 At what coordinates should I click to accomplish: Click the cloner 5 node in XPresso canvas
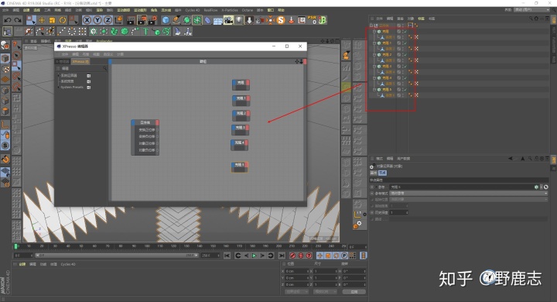click(240, 166)
